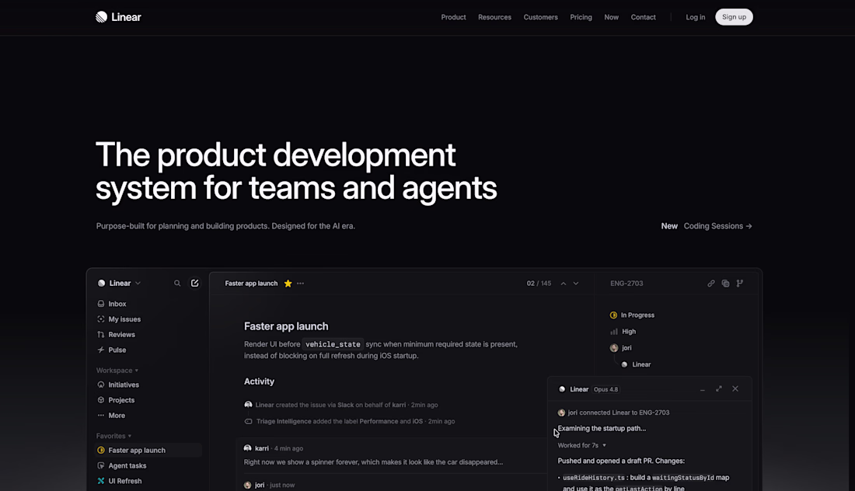Collapse the Favorites section
Screen dimensions: 855x491
114,436
